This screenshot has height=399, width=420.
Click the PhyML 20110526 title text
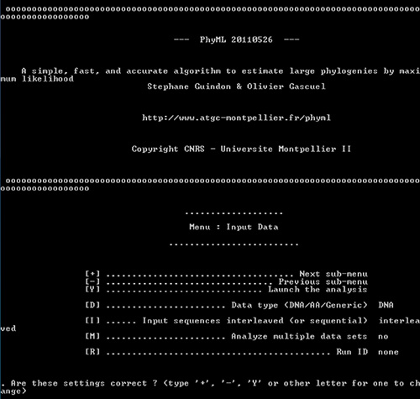pos(236,39)
